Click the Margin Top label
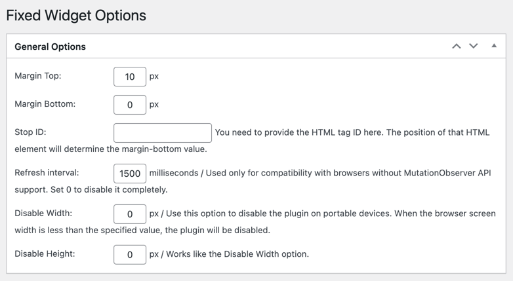The height and width of the screenshot is (281, 513). pyautogui.click(x=38, y=76)
